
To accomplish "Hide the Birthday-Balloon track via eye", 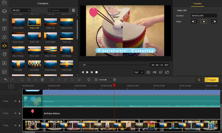I will pyautogui.click(x=15, y=113).
